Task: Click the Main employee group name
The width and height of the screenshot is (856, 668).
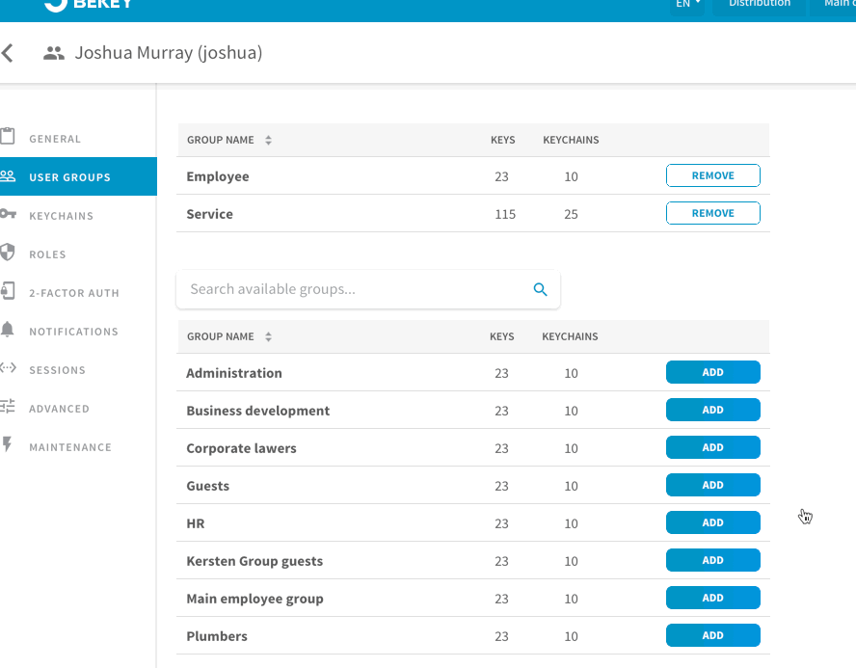Action: tap(254, 600)
